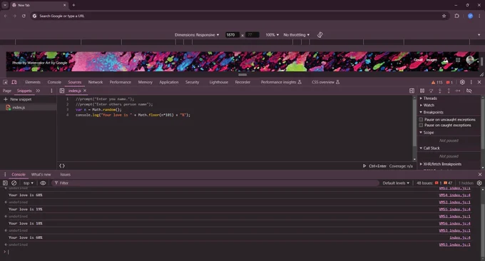Expand the Watch section
Viewport: 485px width, 261px height.
[x=427, y=105]
